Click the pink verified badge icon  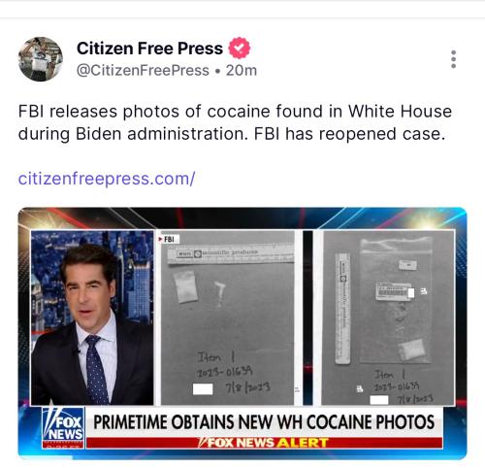tap(240, 48)
